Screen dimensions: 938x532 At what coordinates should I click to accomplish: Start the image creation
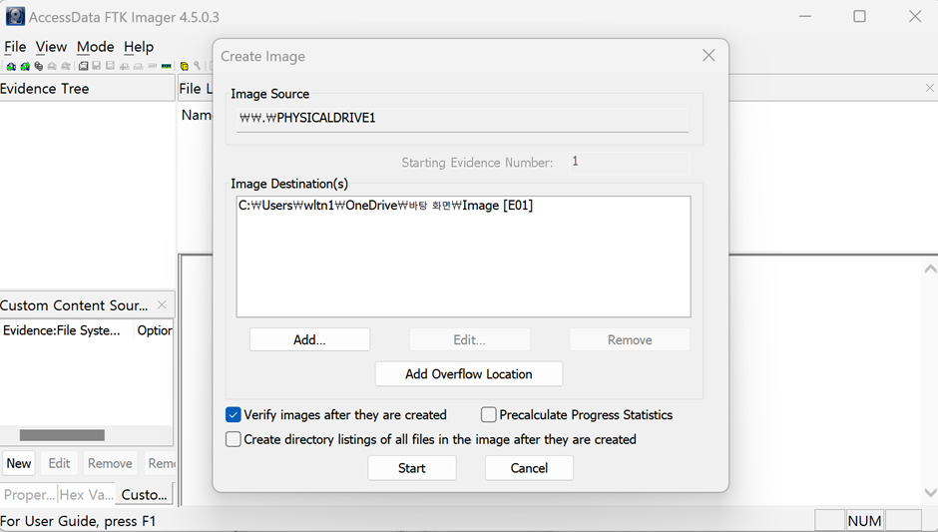411,468
